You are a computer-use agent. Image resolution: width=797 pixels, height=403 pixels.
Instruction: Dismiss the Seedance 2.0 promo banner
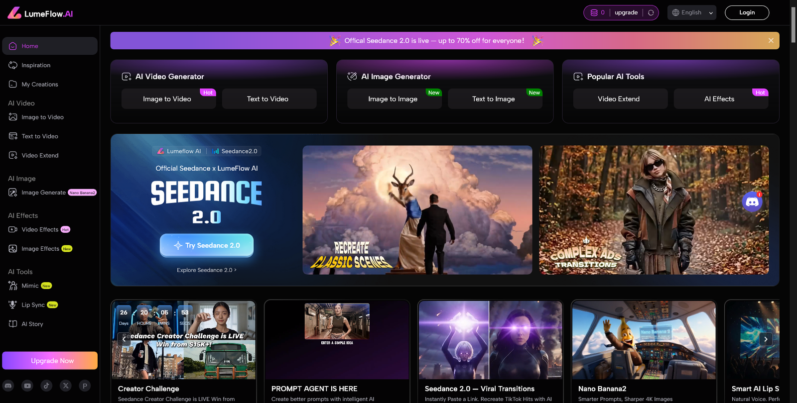(x=771, y=41)
